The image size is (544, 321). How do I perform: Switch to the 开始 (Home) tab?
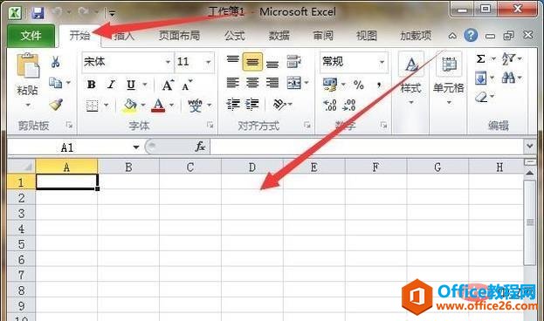coord(79,36)
